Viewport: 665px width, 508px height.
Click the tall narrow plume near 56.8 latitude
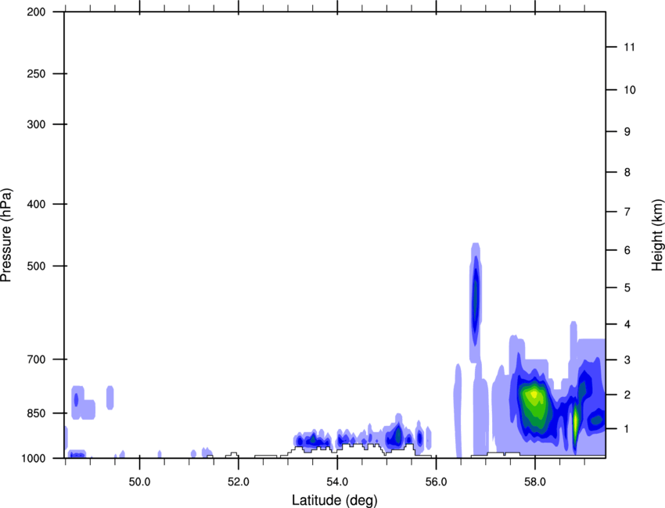tap(476, 302)
